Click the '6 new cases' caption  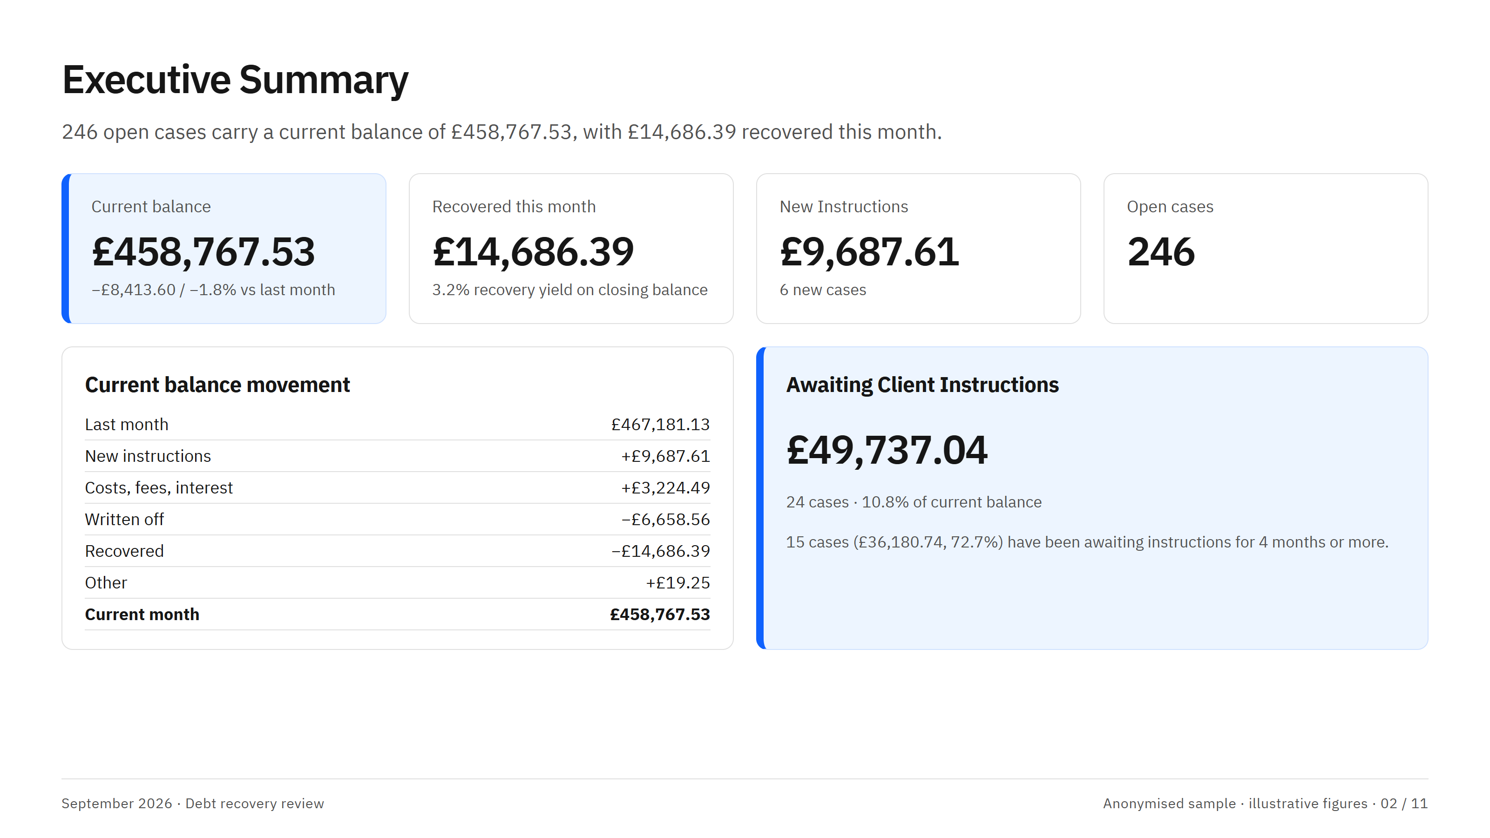click(x=822, y=289)
